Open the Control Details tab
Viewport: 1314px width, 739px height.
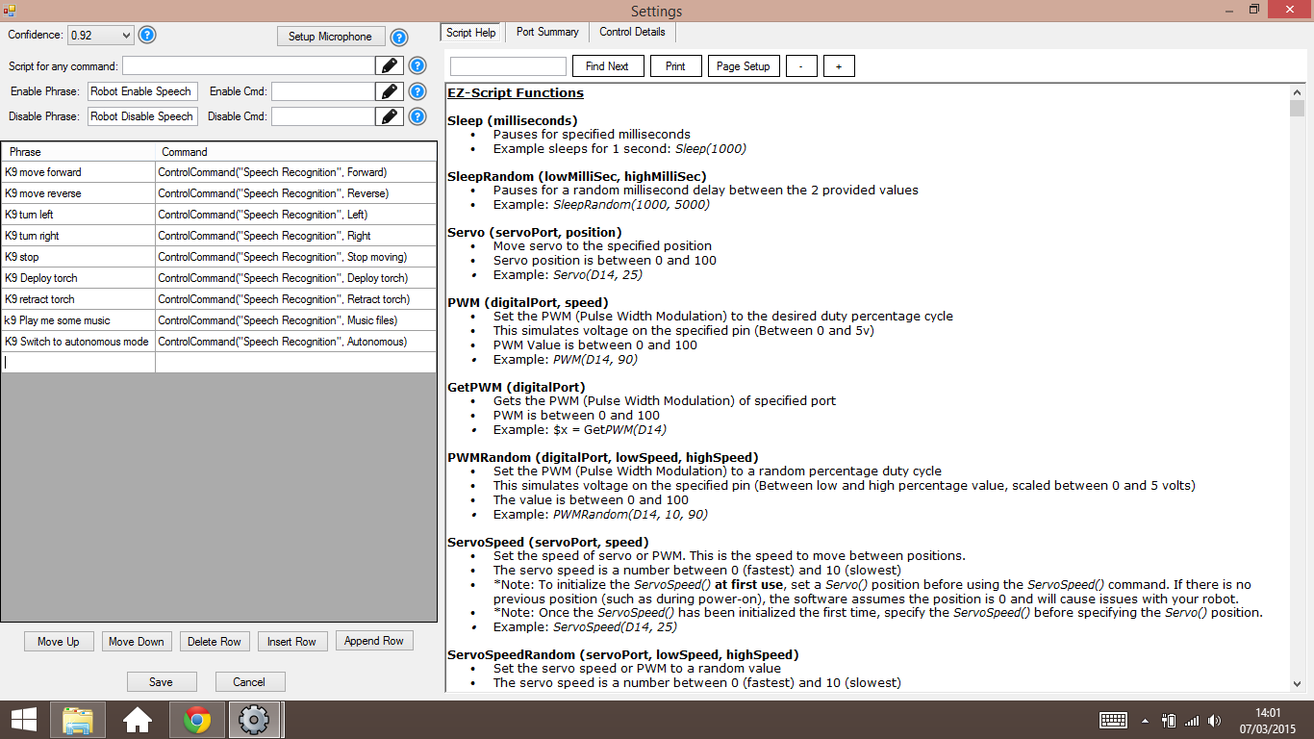click(632, 32)
